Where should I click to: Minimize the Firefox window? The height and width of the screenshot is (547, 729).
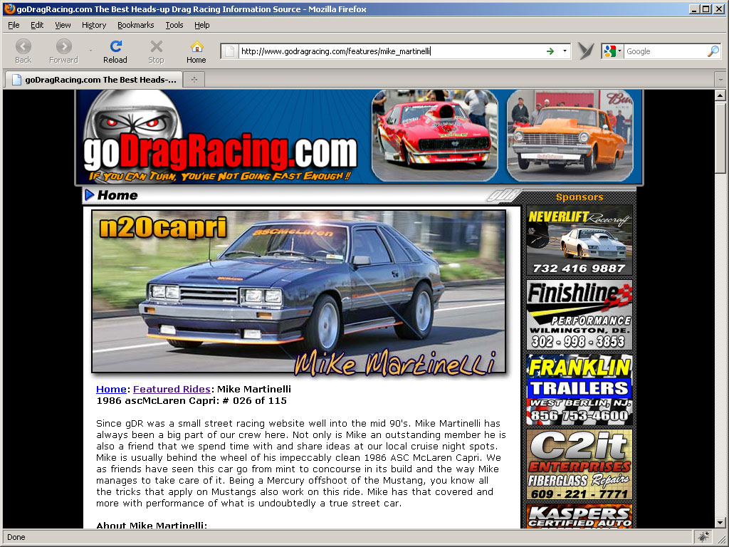tap(695, 9)
